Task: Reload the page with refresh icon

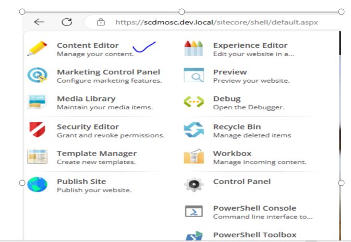Action: coord(67,22)
